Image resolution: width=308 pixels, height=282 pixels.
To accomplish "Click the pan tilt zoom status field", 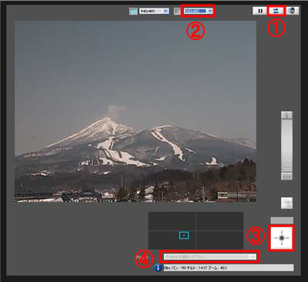I will point(229,268).
